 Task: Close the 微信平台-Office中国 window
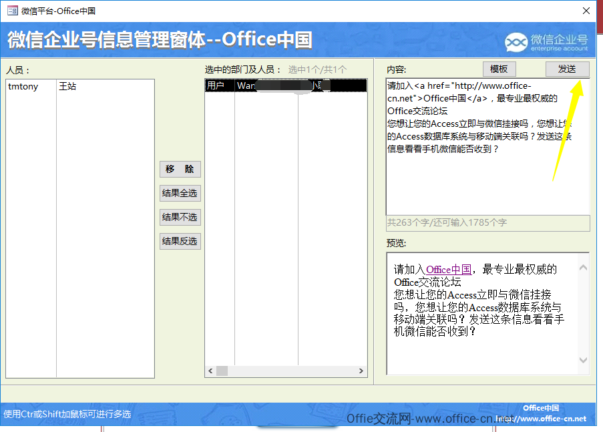click(x=586, y=11)
